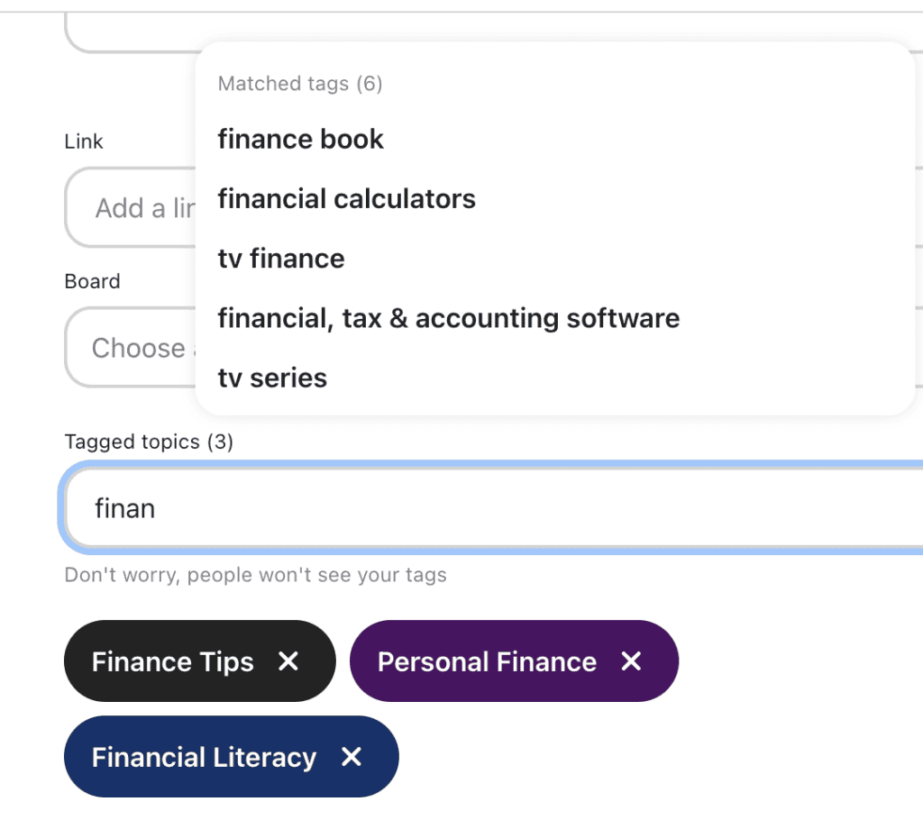Select the tv finance suggested tag
The height and width of the screenshot is (829, 923).
280,259
